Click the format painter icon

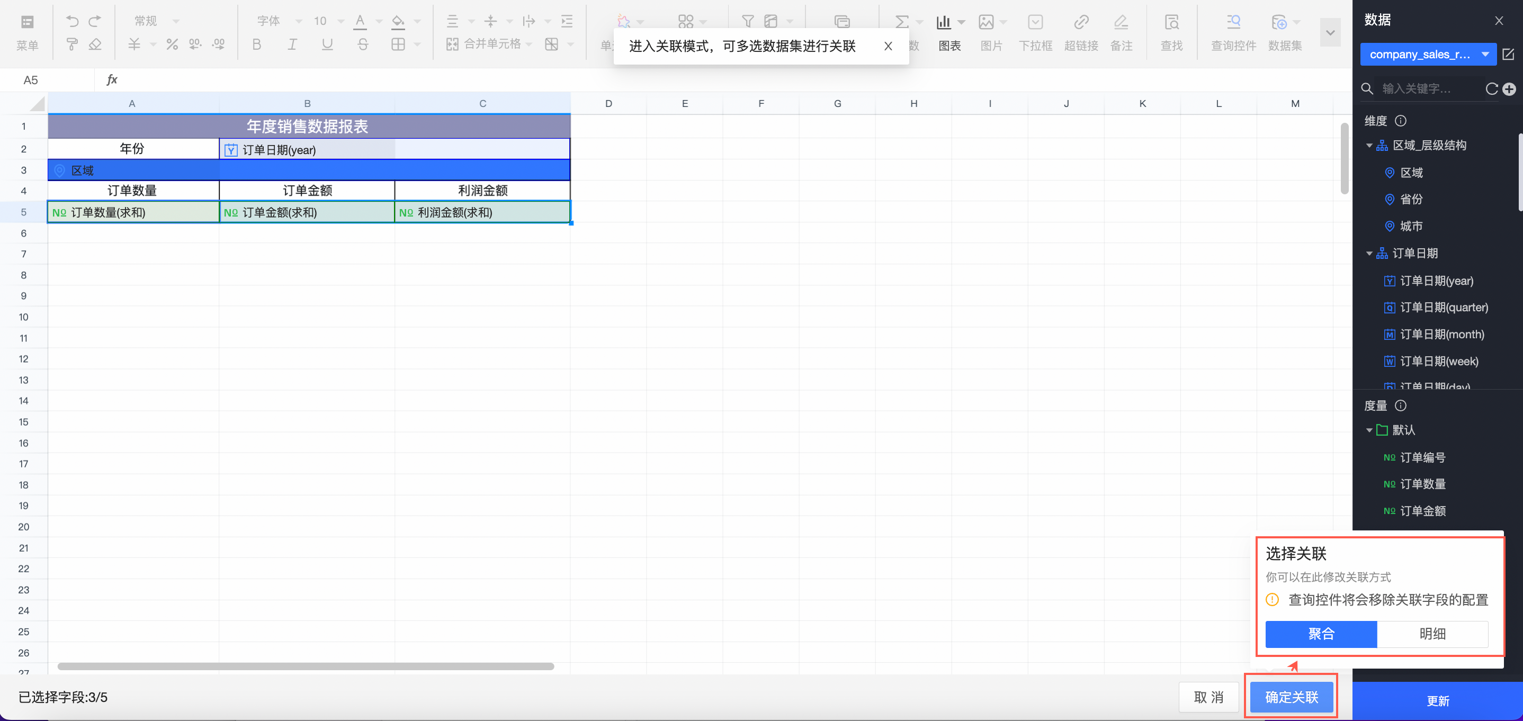[x=72, y=44]
